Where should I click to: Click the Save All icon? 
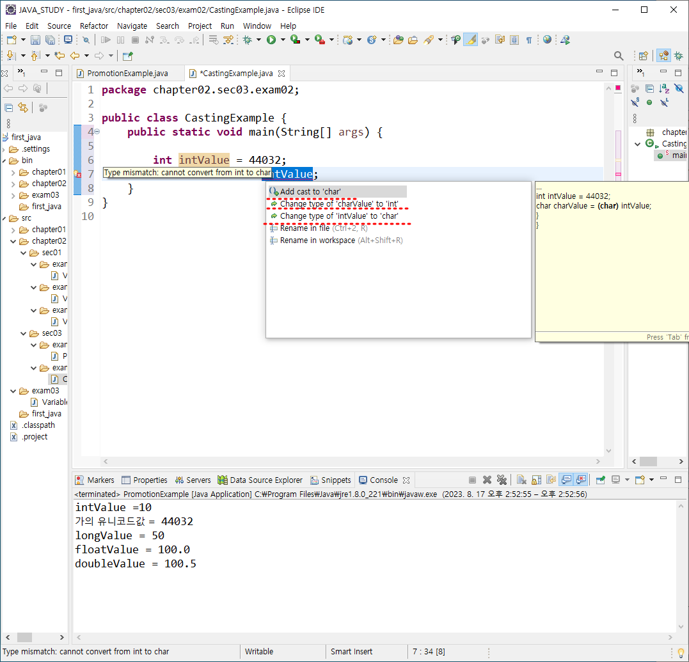(x=50, y=40)
